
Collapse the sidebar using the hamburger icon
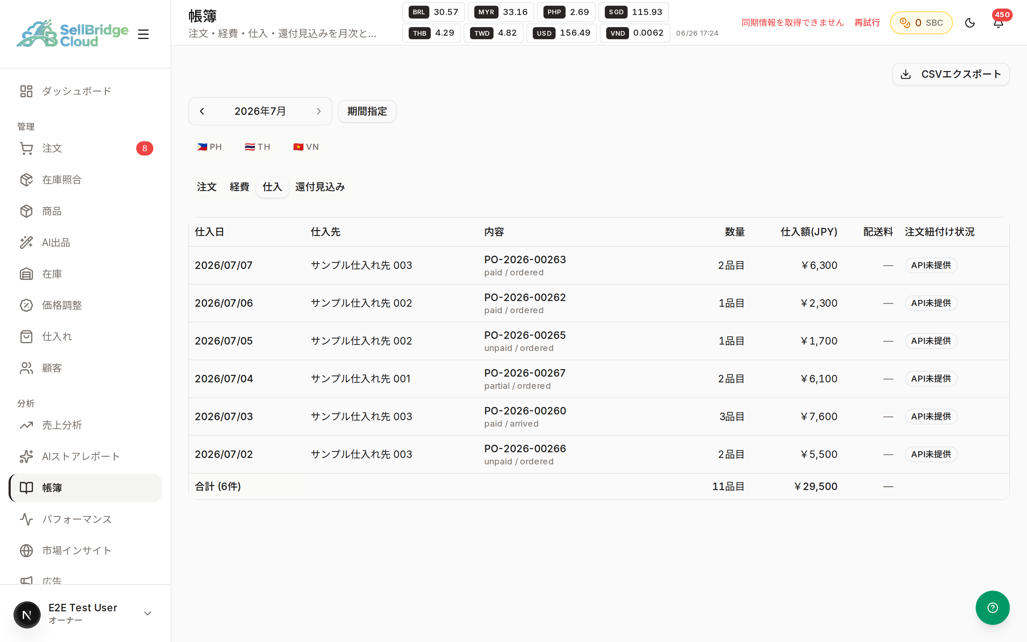click(x=143, y=34)
